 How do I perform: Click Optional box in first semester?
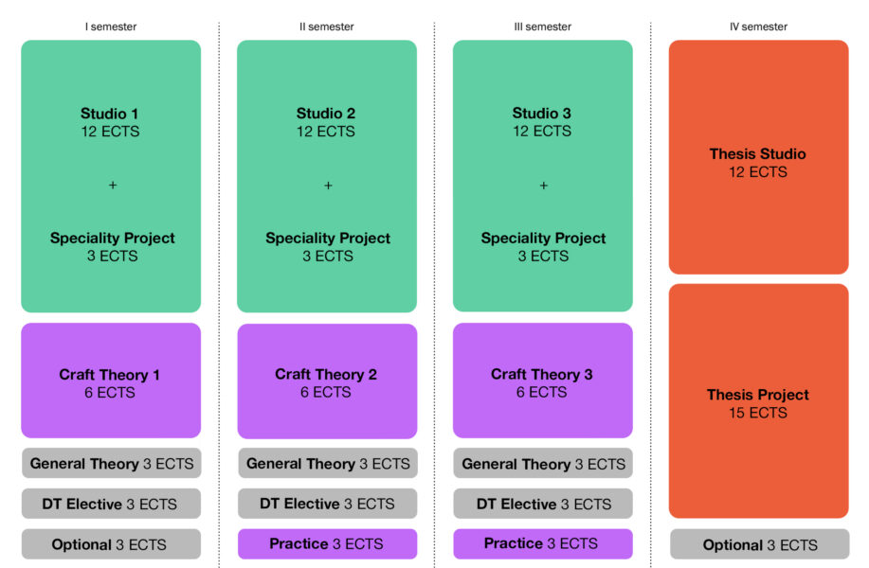pyautogui.click(x=111, y=544)
